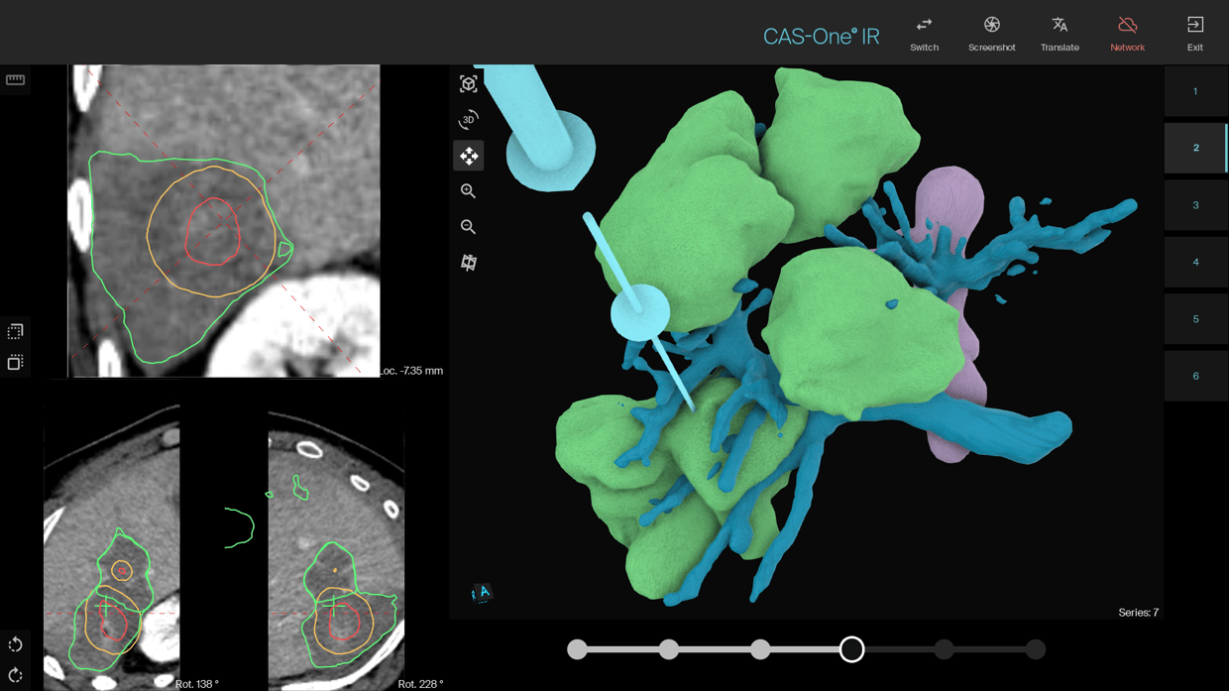Check the Network connection status
This screenshot has width=1229, height=691.
pyautogui.click(x=1127, y=33)
